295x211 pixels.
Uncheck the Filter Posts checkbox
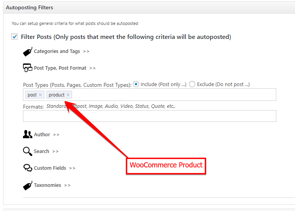14,37
